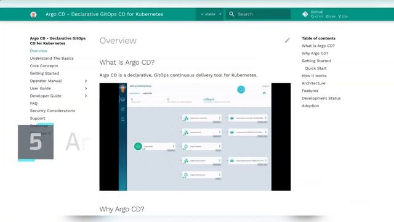The height and width of the screenshot is (222, 394).
Task: Jump to Quick Start section
Action: (x=316, y=68)
